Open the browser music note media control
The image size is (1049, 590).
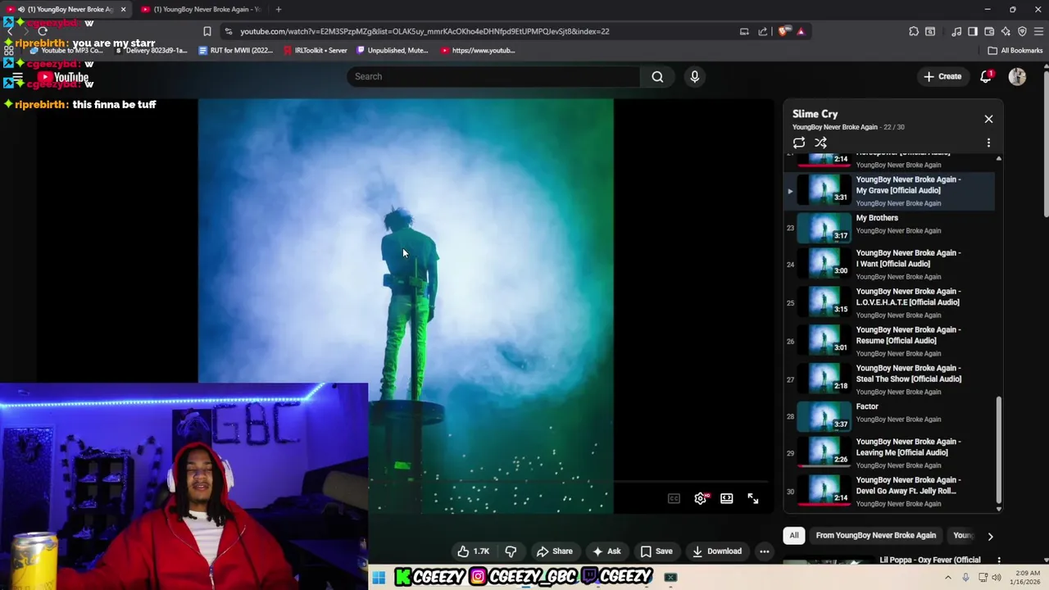956,31
